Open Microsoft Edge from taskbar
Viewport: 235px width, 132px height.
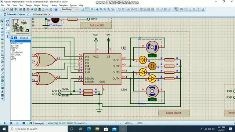tap(89, 129)
